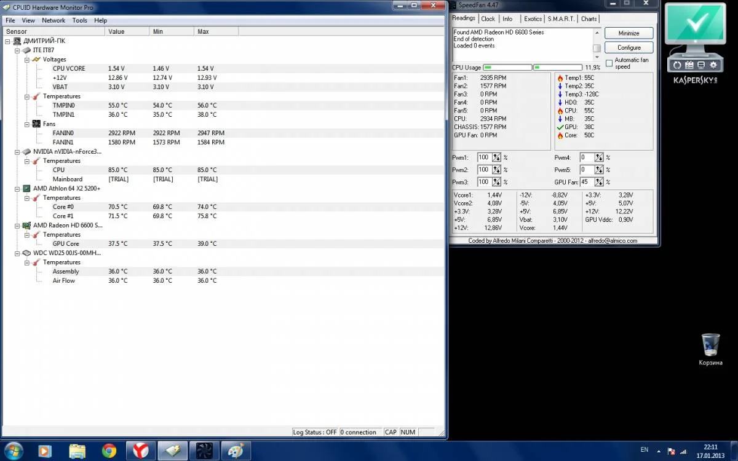The height and width of the screenshot is (461, 738).
Task: Open Kaspersky gadget settings gear icon
Action: [713, 65]
